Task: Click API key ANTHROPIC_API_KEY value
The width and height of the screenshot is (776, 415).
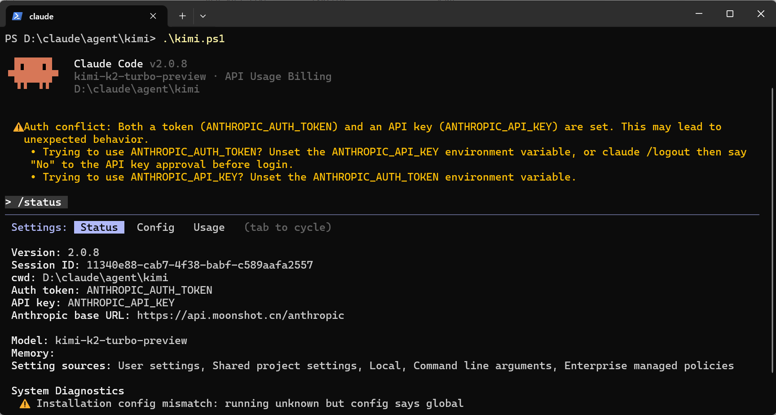Action: [x=121, y=303]
